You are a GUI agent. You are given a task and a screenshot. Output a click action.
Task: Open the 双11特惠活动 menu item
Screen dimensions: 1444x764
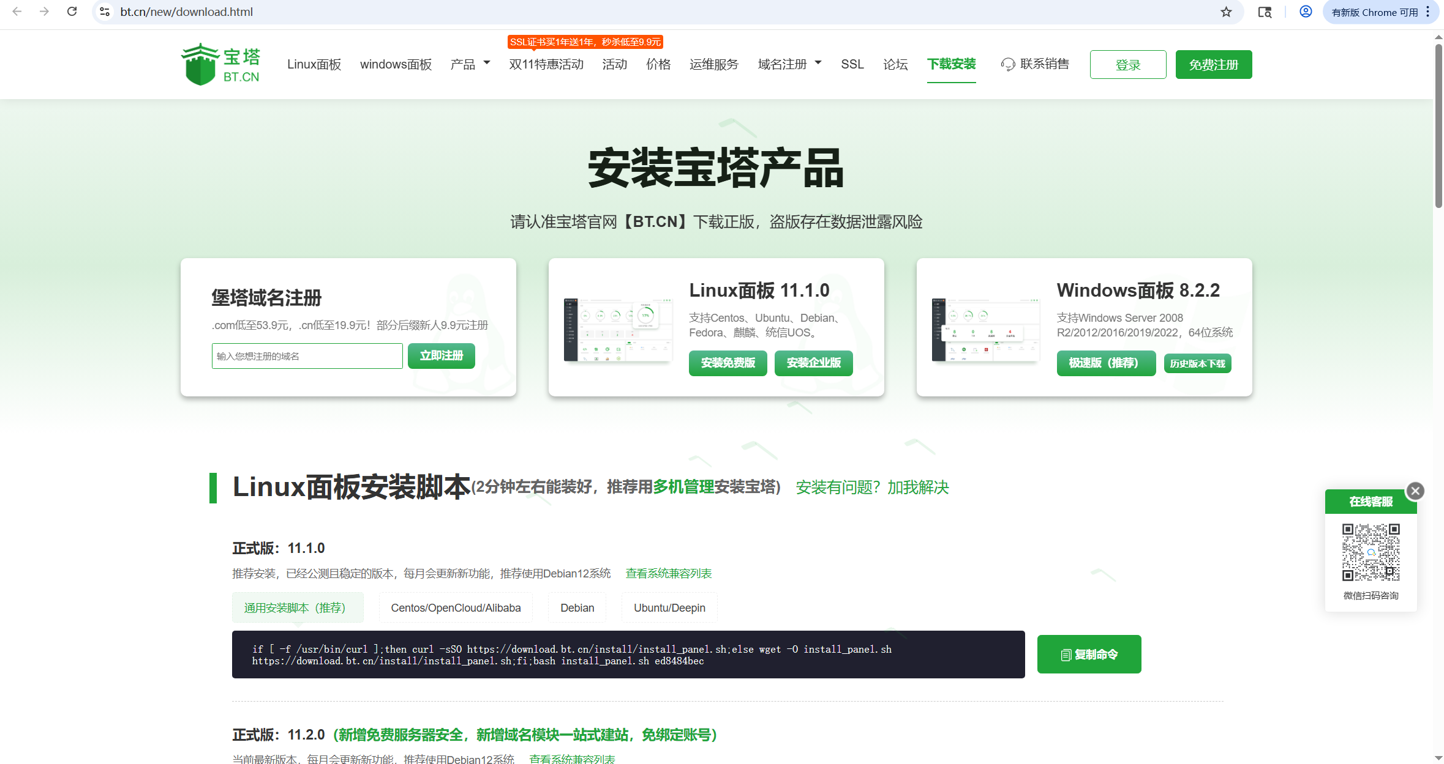click(546, 64)
